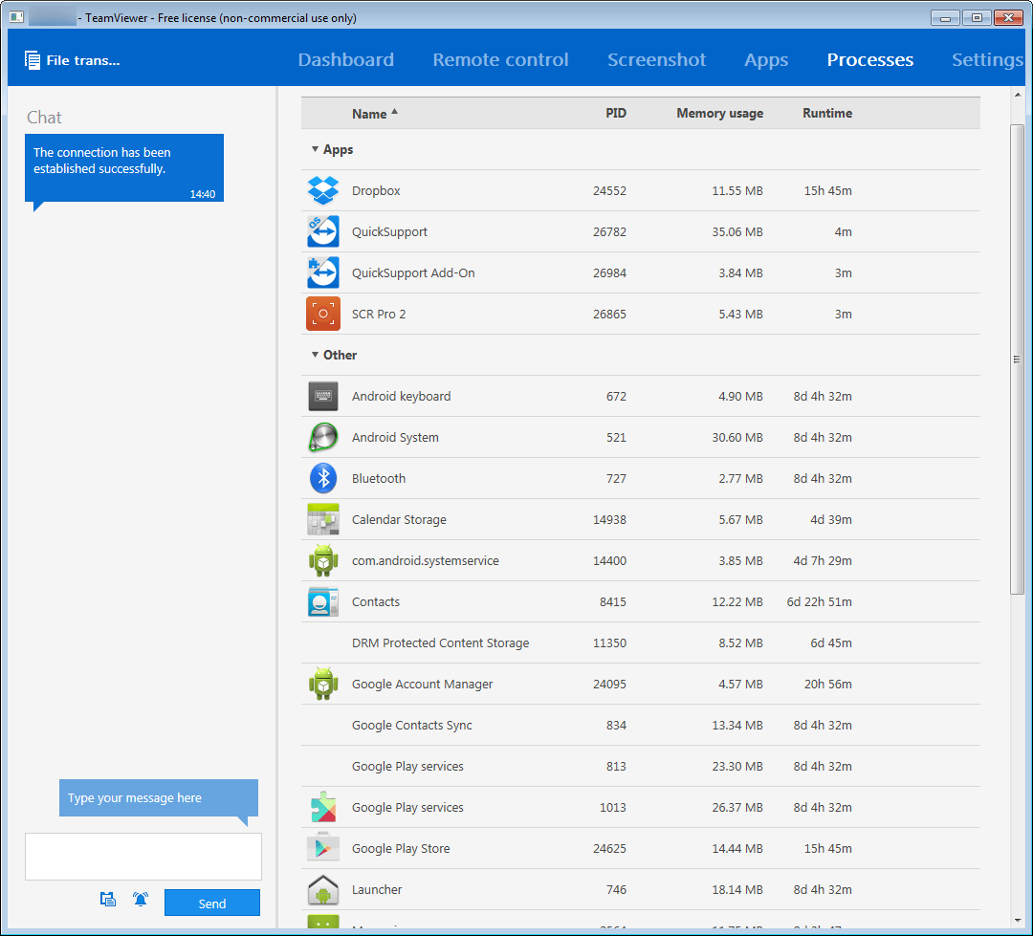Image resolution: width=1033 pixels, height=936 pixels.
Task: Click the Android keyboard icon
Action: pos(323,396)
